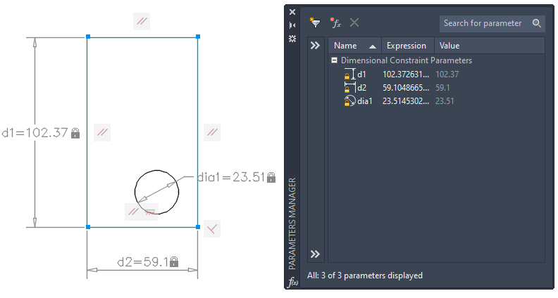
Task: Click the value 102.37 cell
Action: pos(447,74)
